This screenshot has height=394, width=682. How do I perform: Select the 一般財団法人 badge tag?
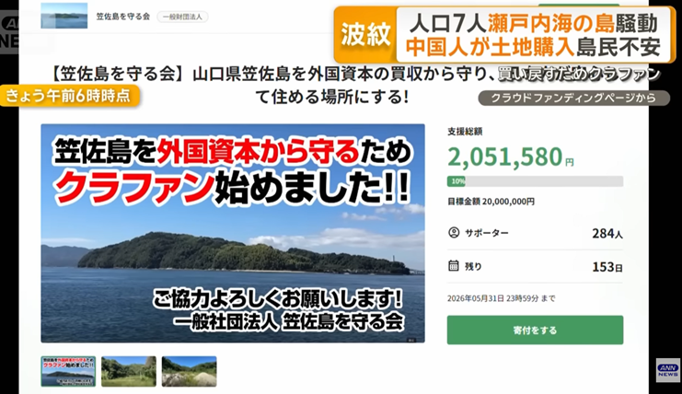coord(182,17)
